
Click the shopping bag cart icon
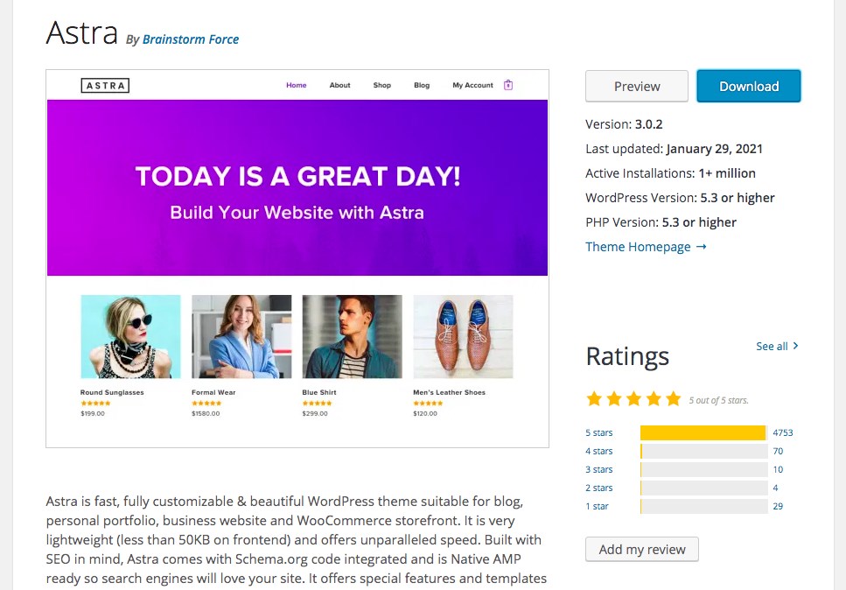click(x=508, y=85)
